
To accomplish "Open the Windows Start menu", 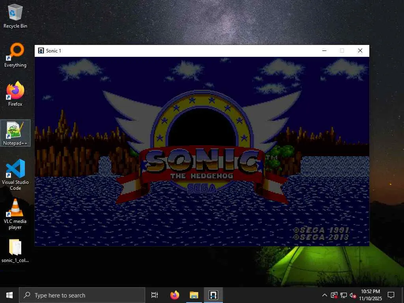I will pyautogui.click(x=9, y=295).
